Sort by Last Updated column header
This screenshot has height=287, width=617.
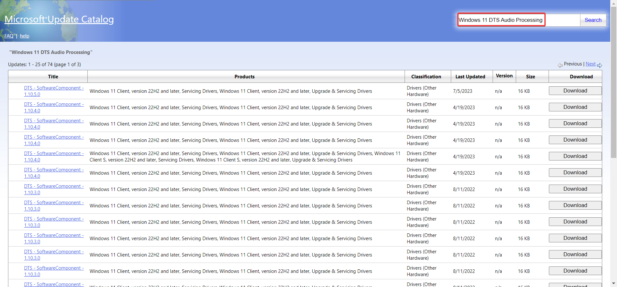coord(470,77)
